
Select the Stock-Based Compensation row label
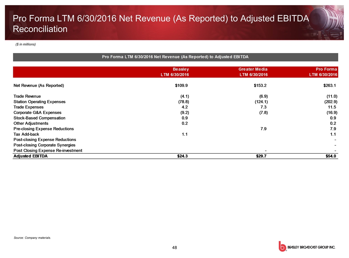click(x=39, y=118)
